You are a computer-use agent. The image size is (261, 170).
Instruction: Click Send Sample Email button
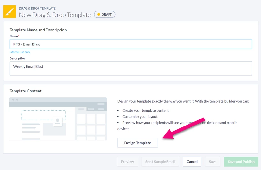pos(160,162)
